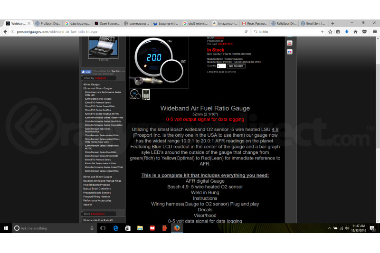Image resolution: width=380 pixels, height=253 pixels.
Task: Switch to the Logging with... tab
Action: [166, 23]
